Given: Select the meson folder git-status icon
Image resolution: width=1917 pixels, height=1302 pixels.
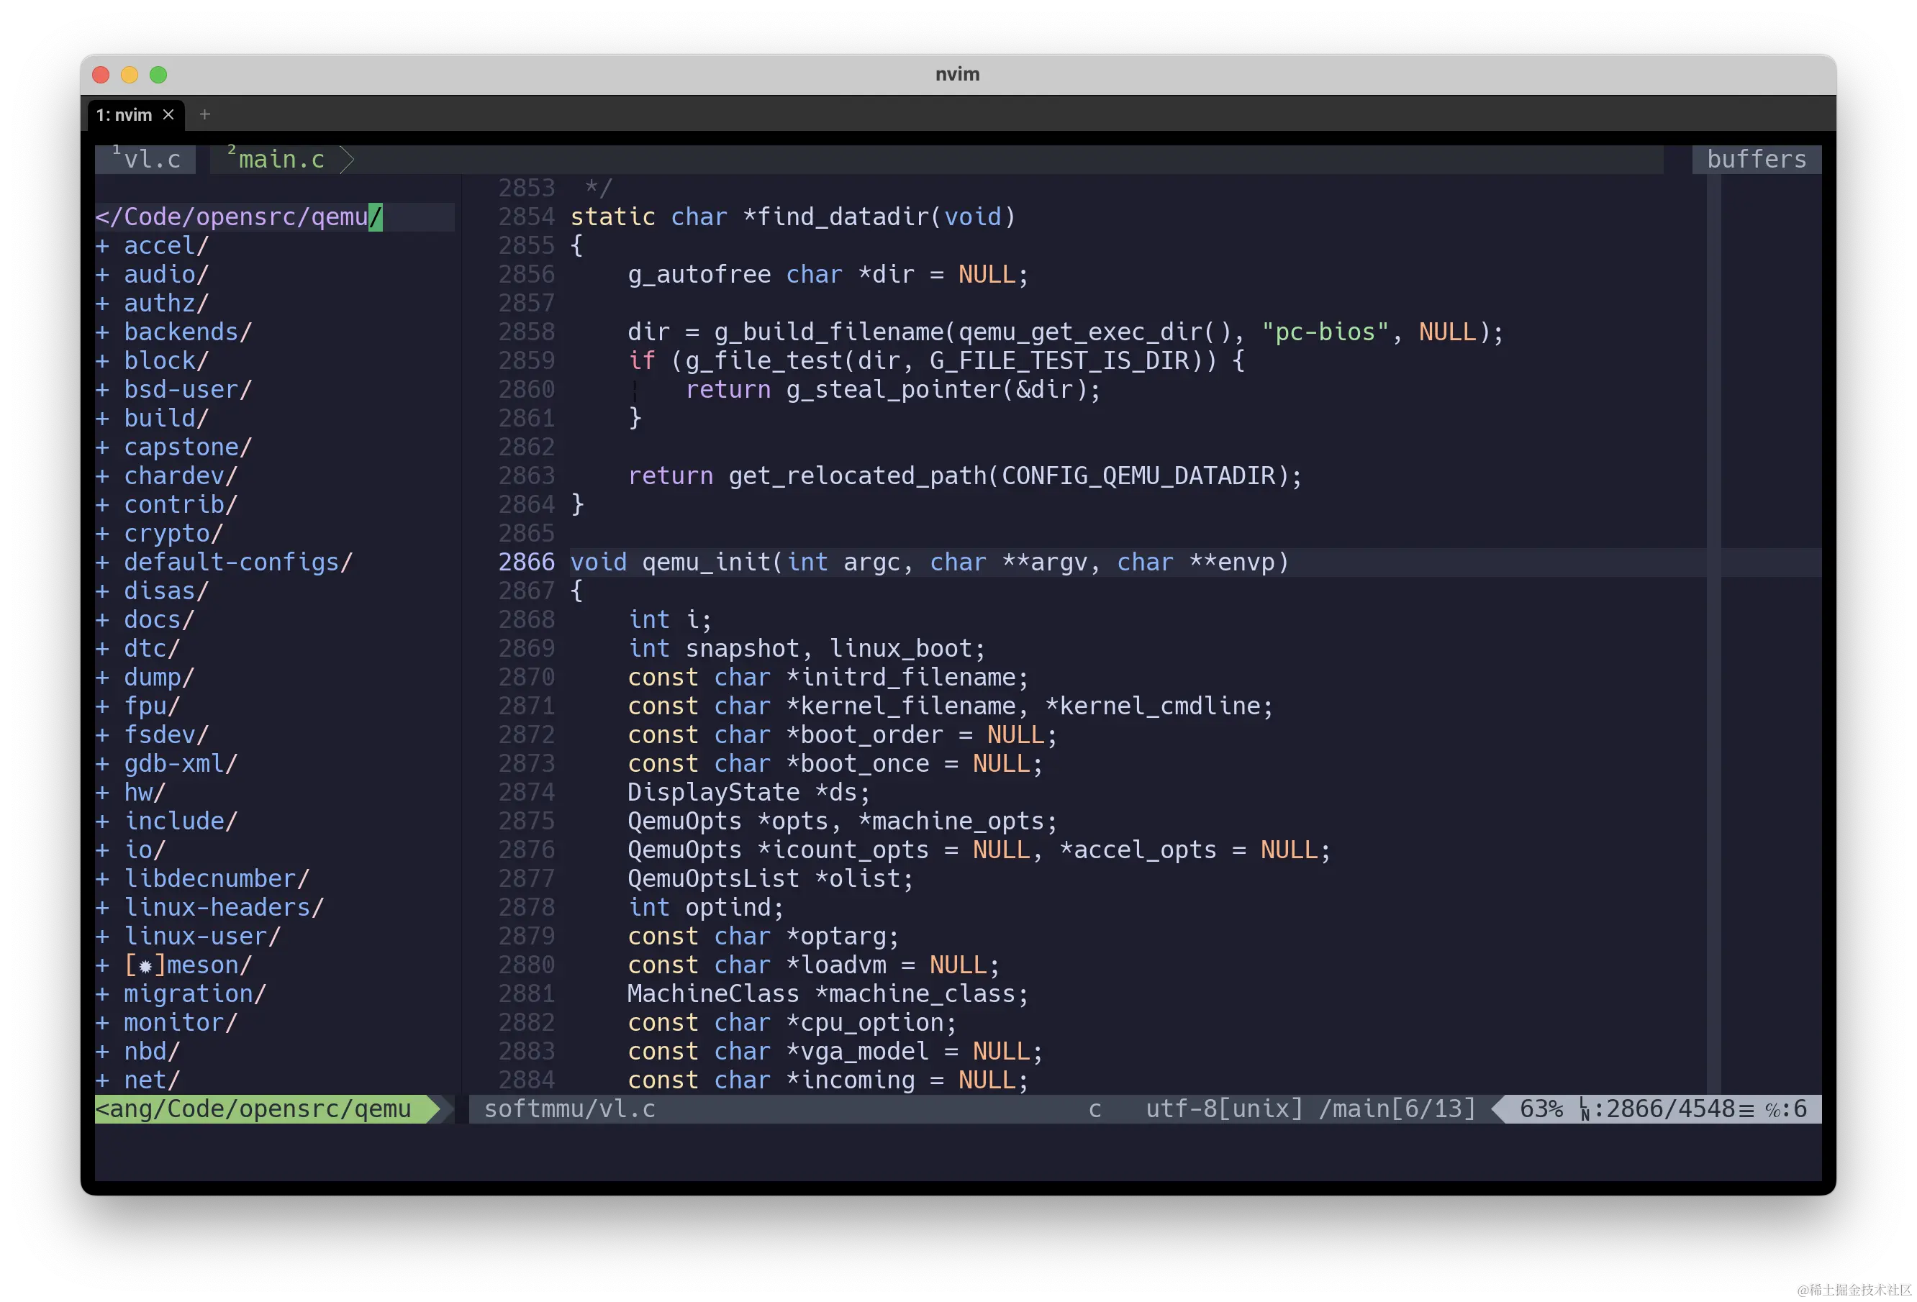Looking at the screenshot, I should click(145, 965).
